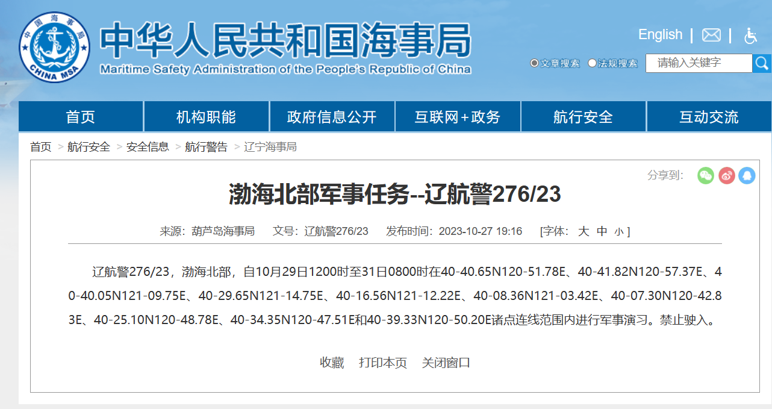Expand the 政府信息公开 navigation menu
772x409 pixels.
[332, 117]
